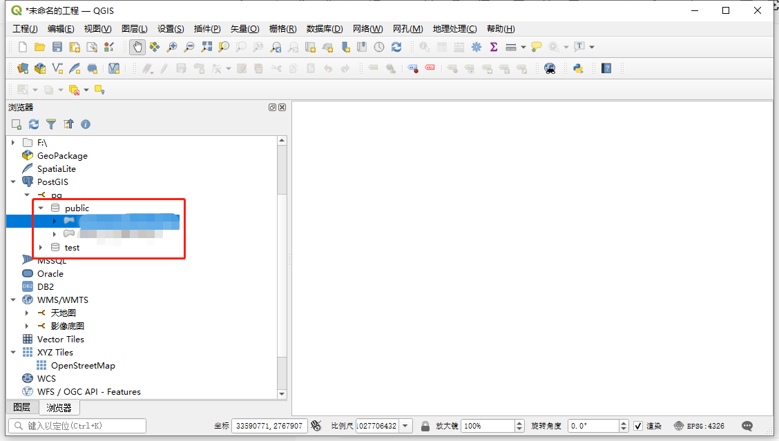Expand the F:\ drive node
The image size is (779, 441).
(x=13, y=143)
